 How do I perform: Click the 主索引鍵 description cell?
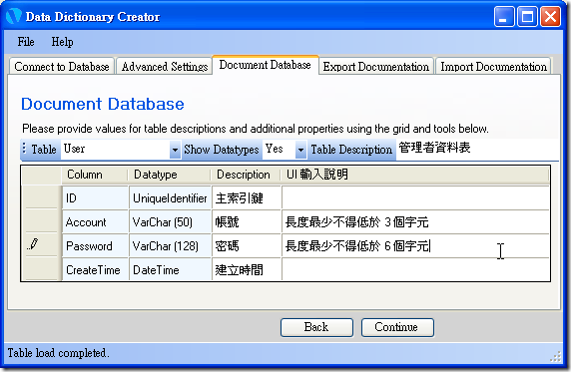click(247, 198)
